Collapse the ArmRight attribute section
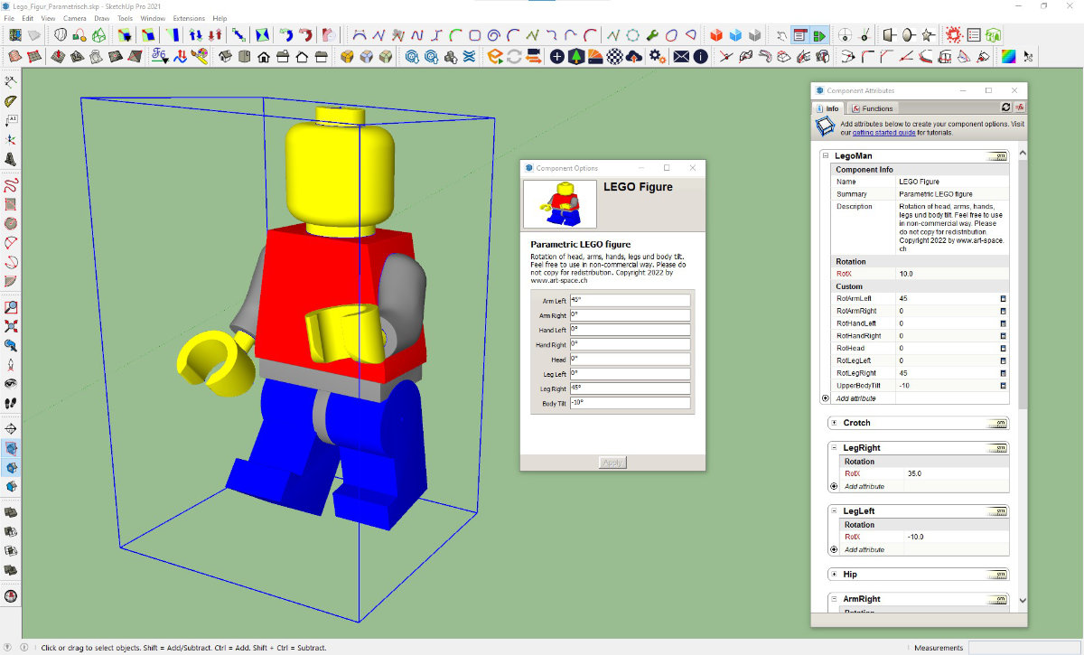The width and height of the screenshot is (1084, 655). click(834, 599)
